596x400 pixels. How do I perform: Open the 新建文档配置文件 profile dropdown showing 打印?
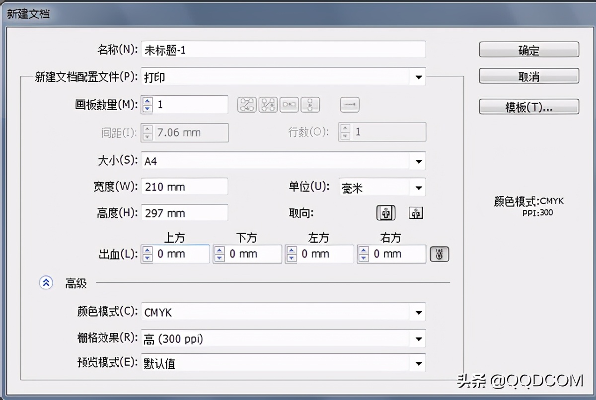click(418, 77)
